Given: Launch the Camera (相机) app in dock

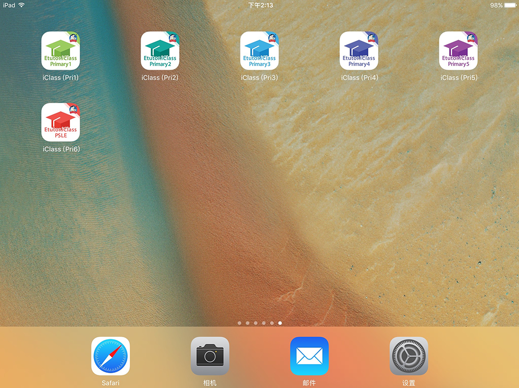Looking at the screenshot, I should point(210,356).
